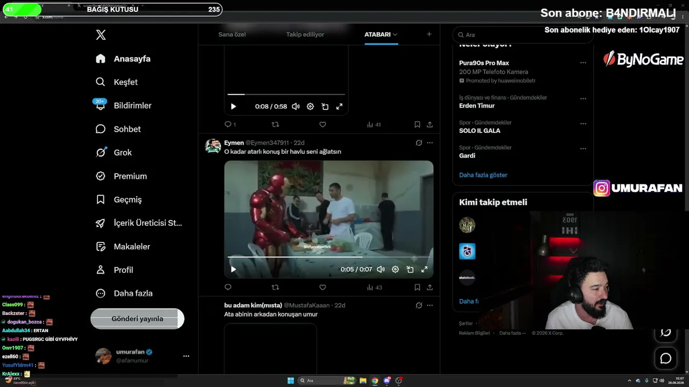689x387 pixels.
Task: Ask Grok about MustafaKaaan's post
Action: pos(419,305)
